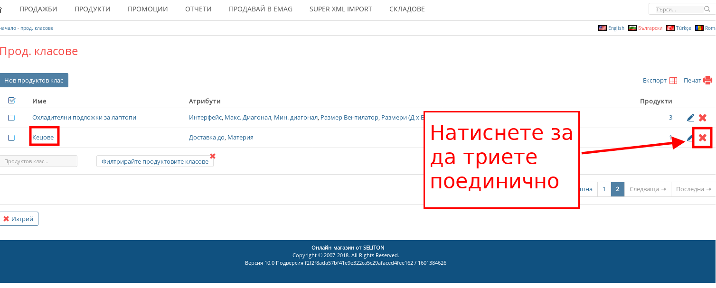Click the Печат printer icon
The image size is (716, 288).
pos(707,81)
